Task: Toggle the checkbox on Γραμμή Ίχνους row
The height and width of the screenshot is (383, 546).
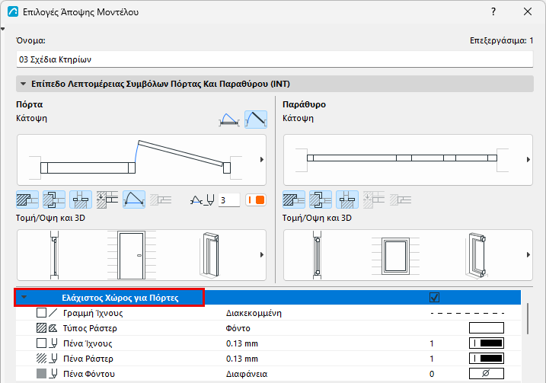Action: coord(41,313)
